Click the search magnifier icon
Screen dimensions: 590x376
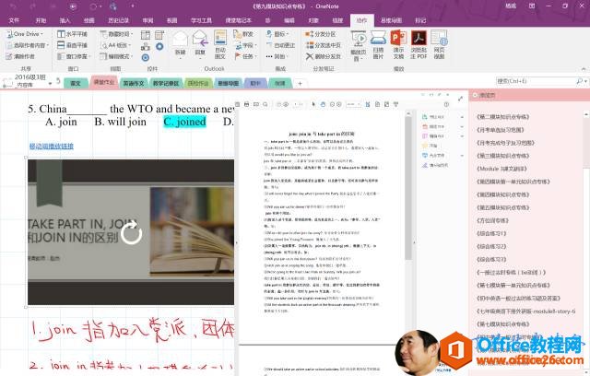(579, 80)
